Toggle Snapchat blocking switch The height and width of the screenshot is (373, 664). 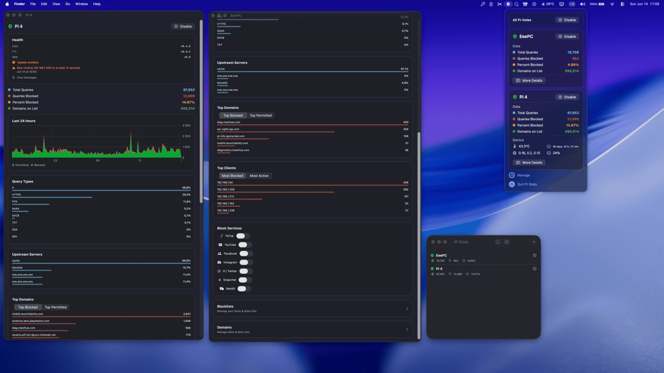click(245, 280)
